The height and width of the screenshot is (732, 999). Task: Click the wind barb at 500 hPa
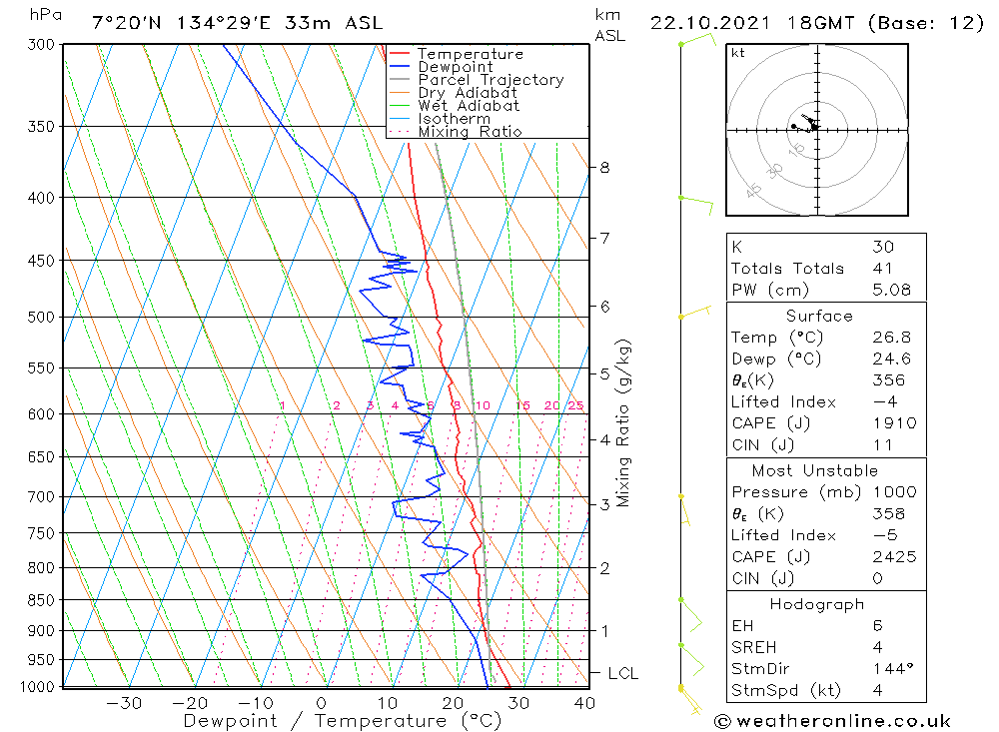695,313
